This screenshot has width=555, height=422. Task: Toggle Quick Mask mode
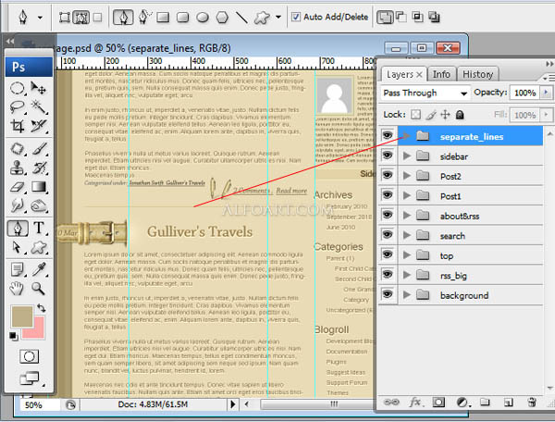(29, 356)
